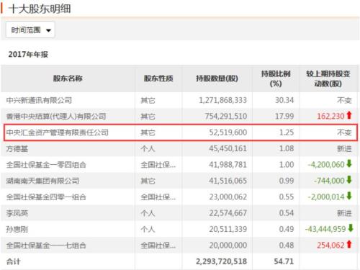Click 新进 status in 李凤英 row
Viewport: 360px width, 270px height.
[344, 213]
